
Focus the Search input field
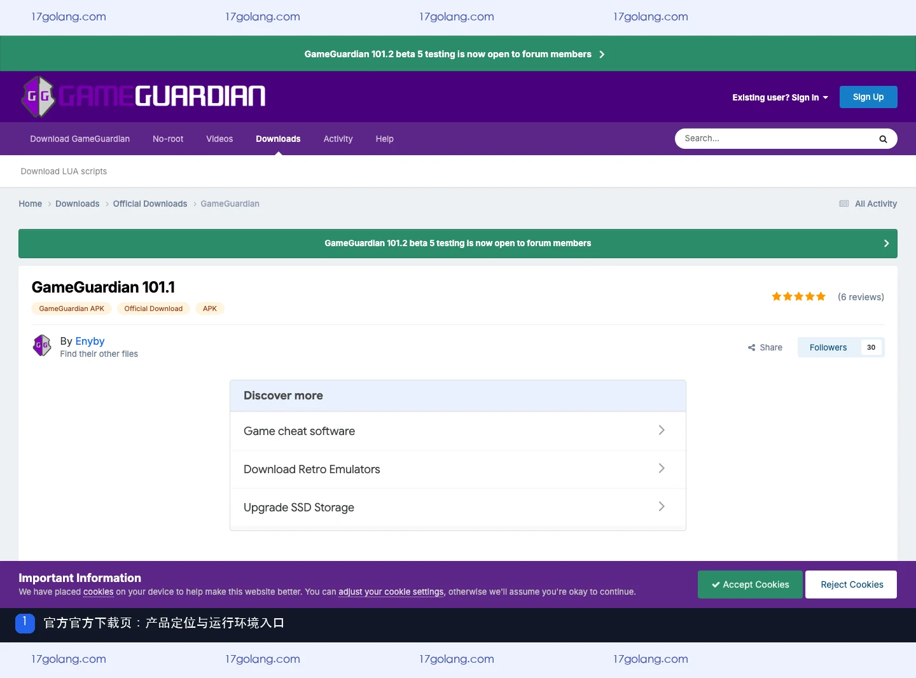click(776, 139)
